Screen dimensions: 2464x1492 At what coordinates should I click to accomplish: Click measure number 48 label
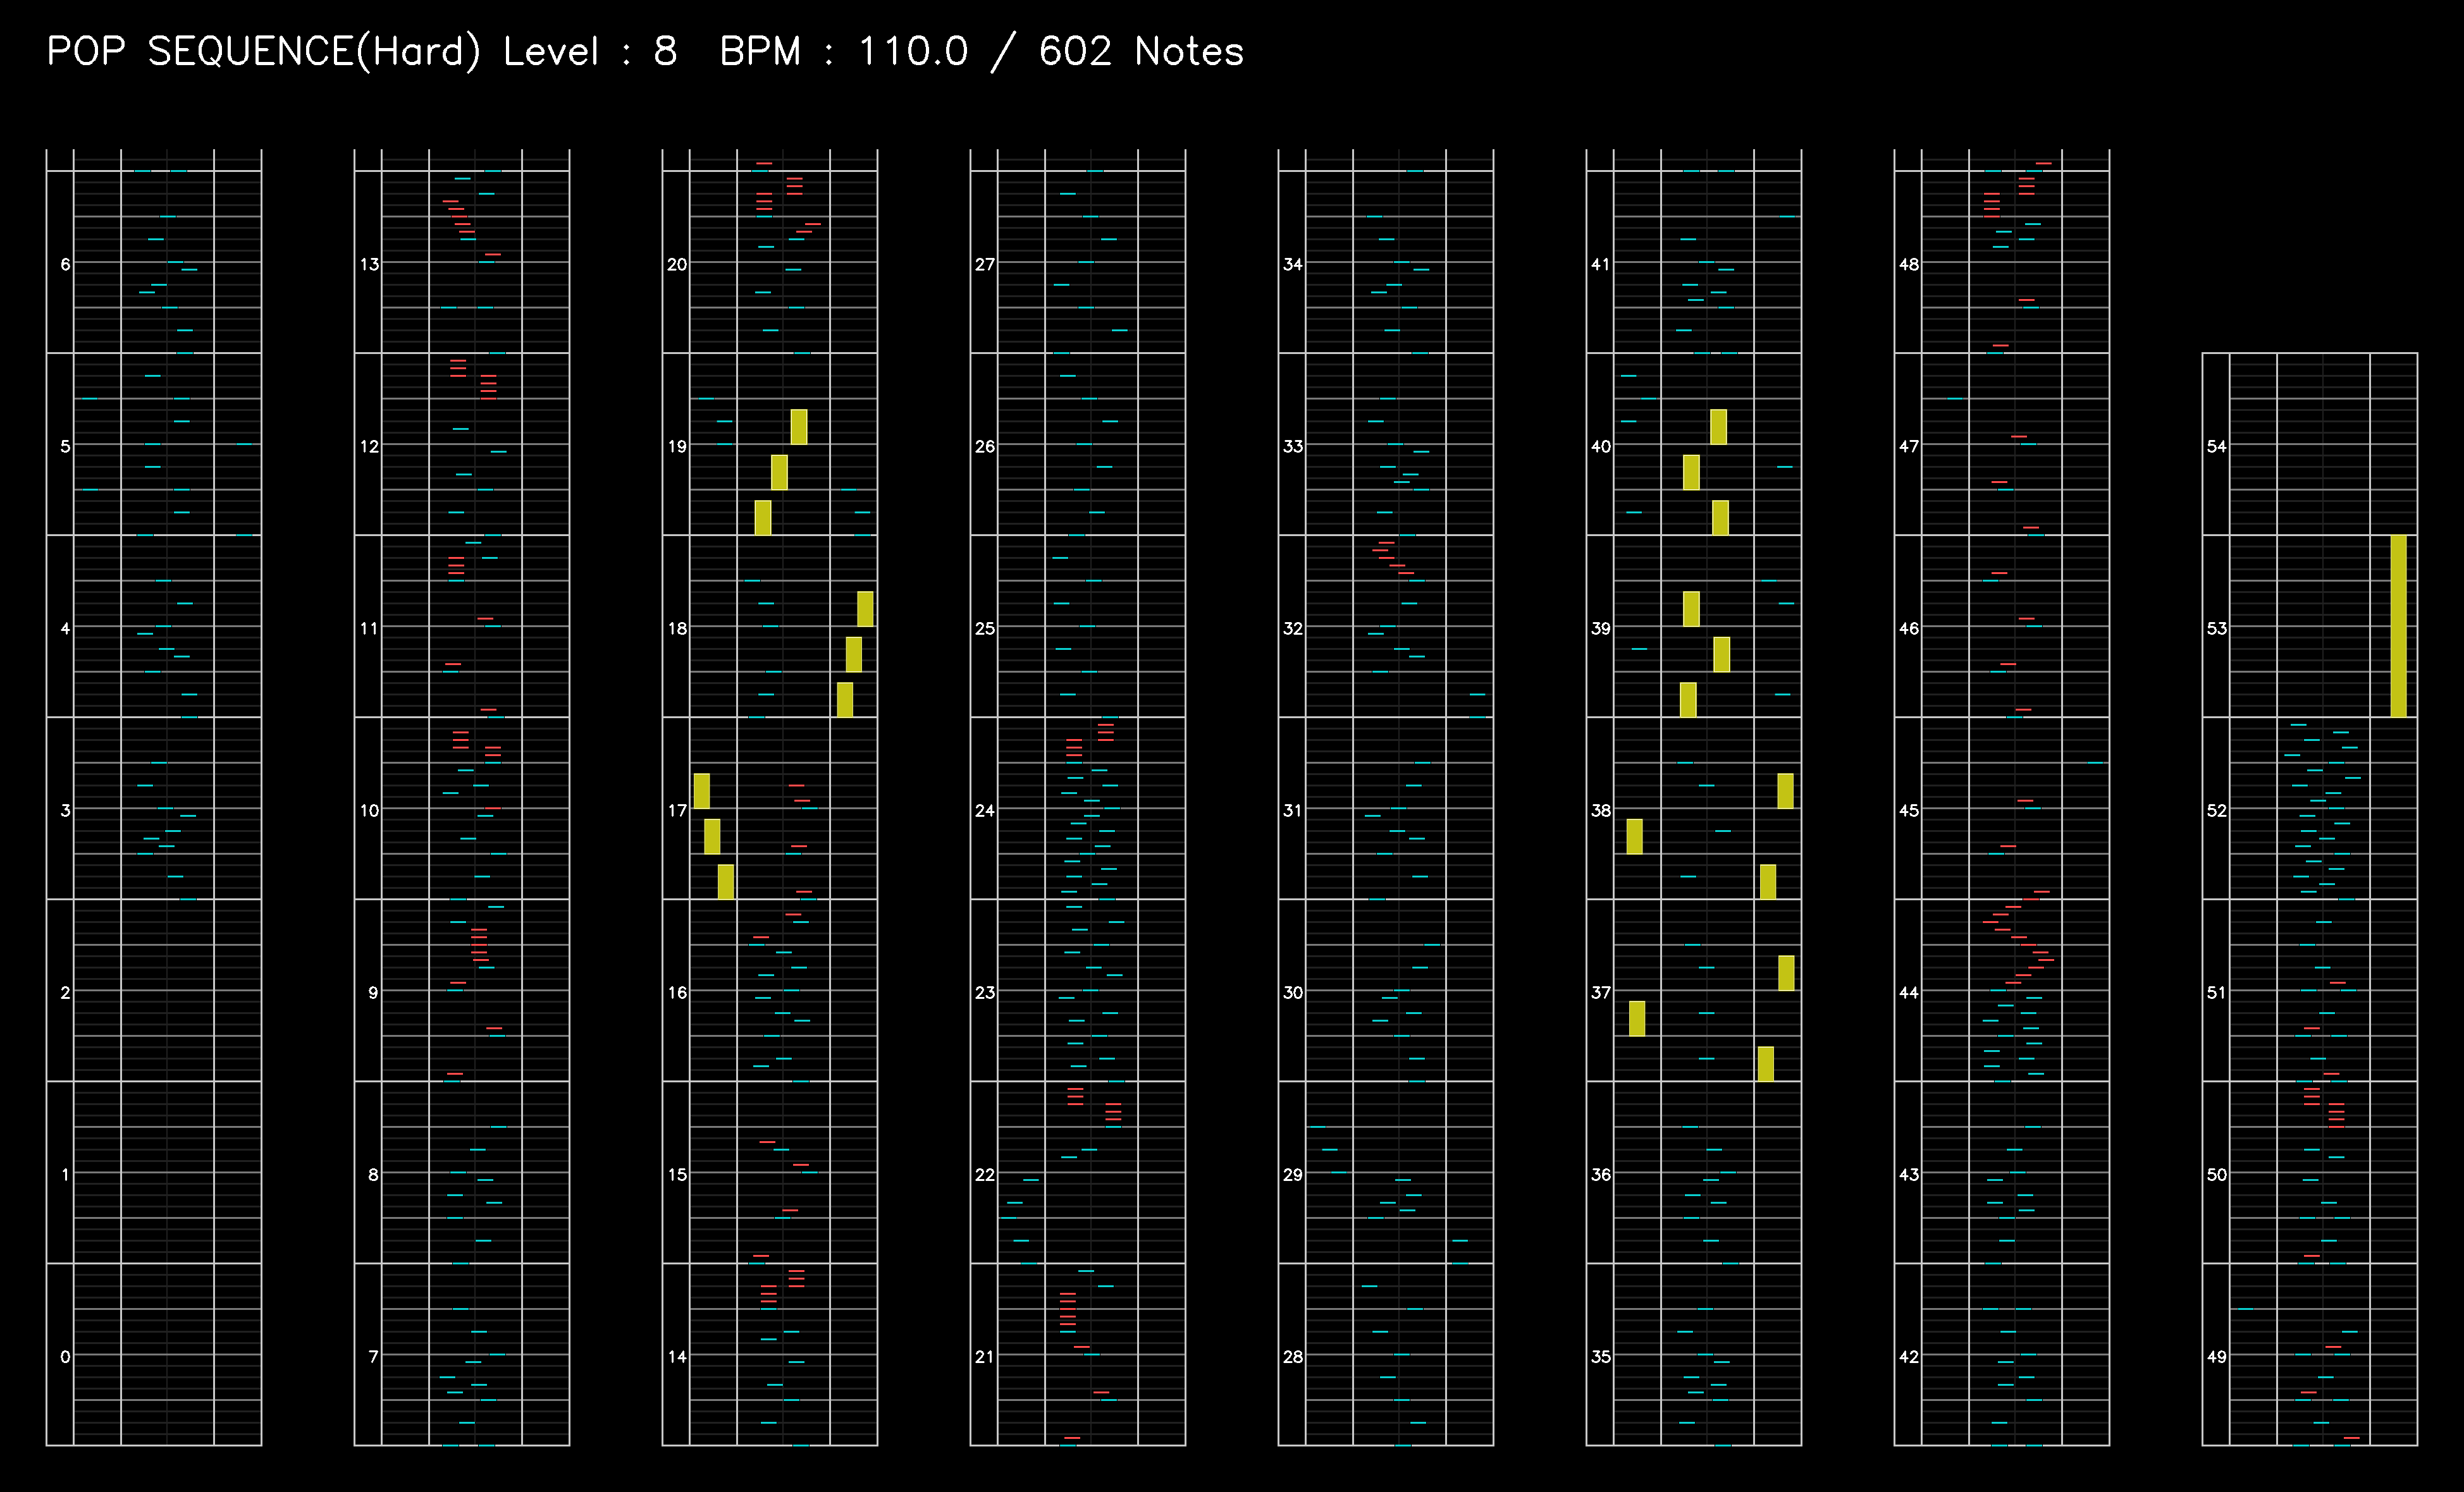(x=1909, y=264)
